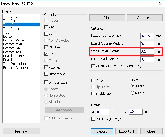Select Metric units radio button

click(x=132, y=93)
